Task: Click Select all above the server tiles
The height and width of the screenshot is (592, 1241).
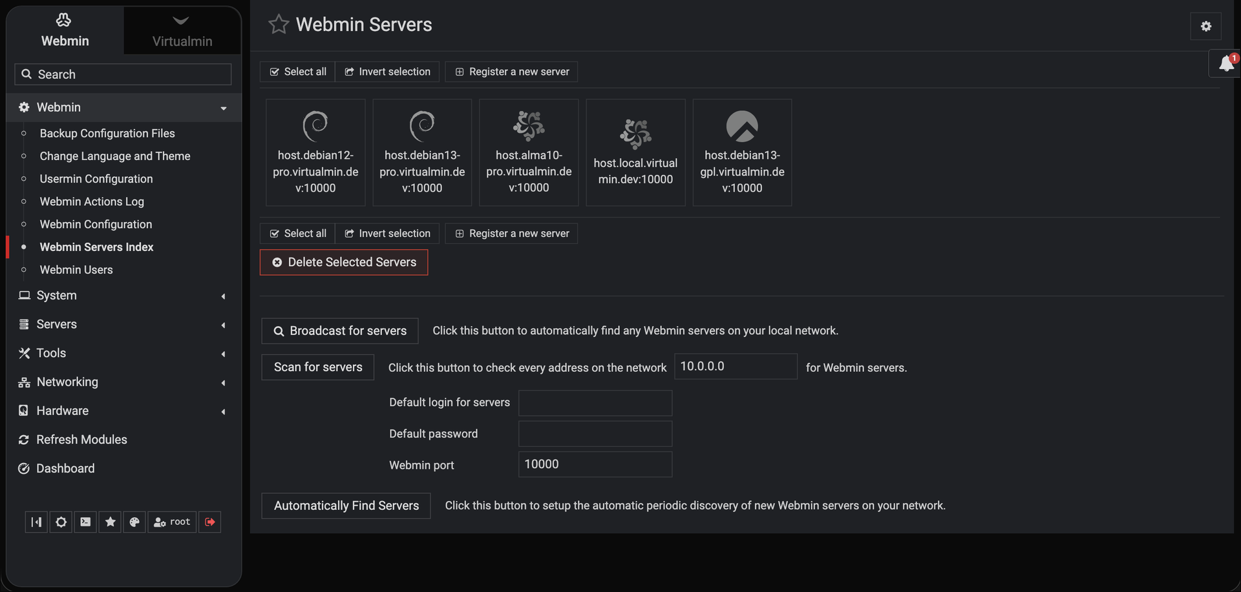Action: (298, 72)
